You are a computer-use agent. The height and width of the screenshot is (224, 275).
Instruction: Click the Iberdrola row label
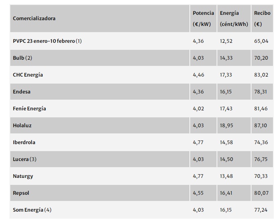[x=24, y=142]
